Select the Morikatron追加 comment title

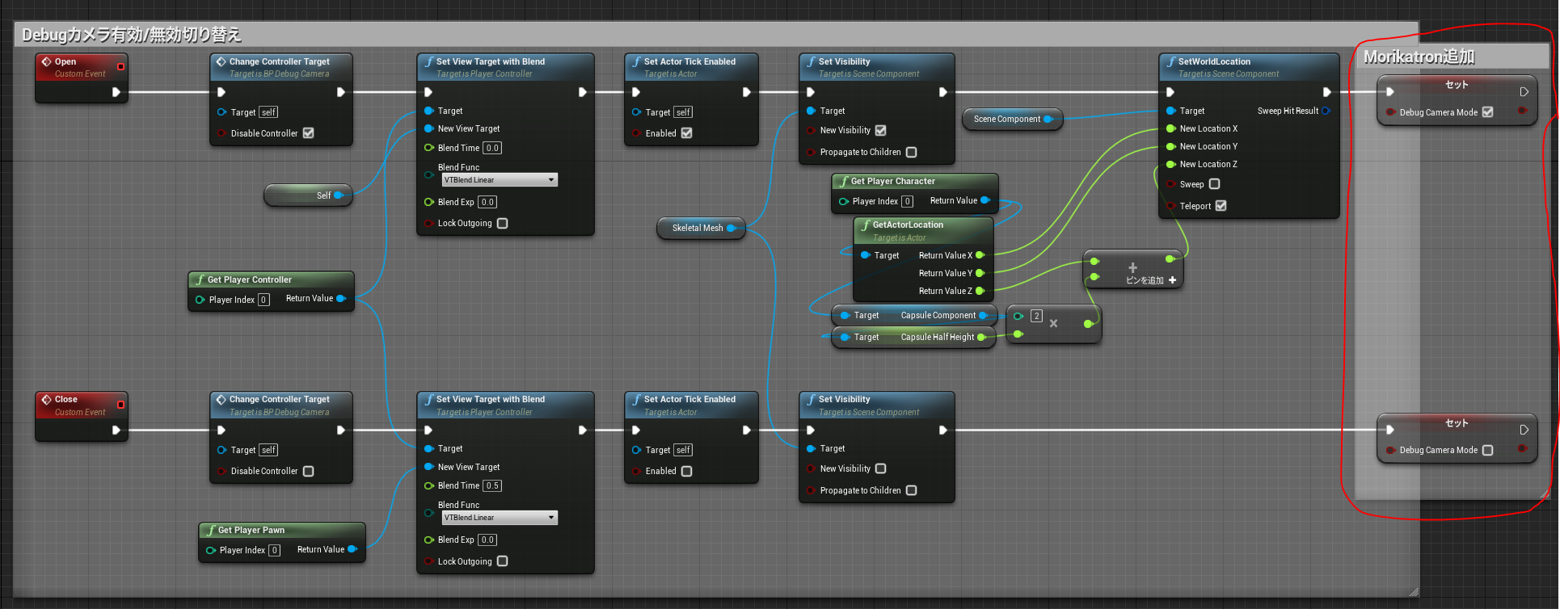(x=1419, y=57)
